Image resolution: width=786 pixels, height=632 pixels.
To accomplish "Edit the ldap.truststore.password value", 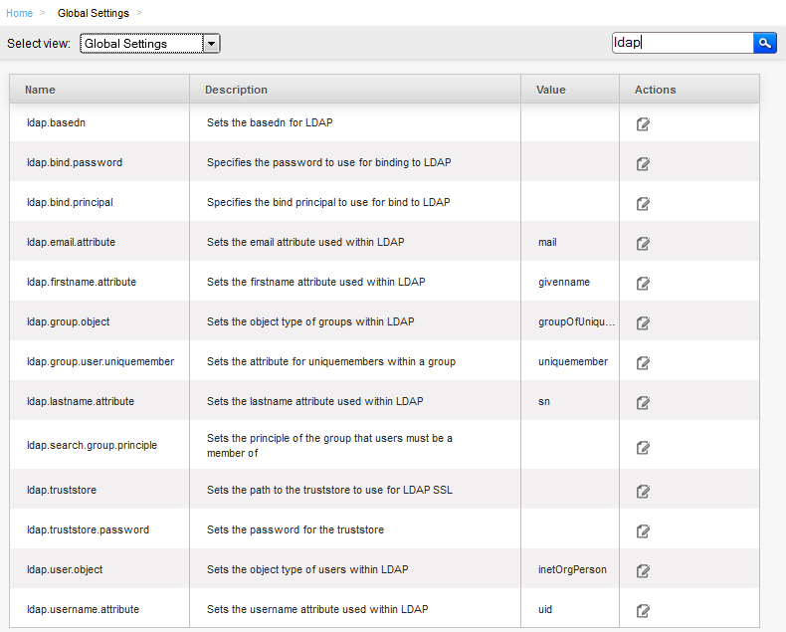I will (x=643, y=530).
